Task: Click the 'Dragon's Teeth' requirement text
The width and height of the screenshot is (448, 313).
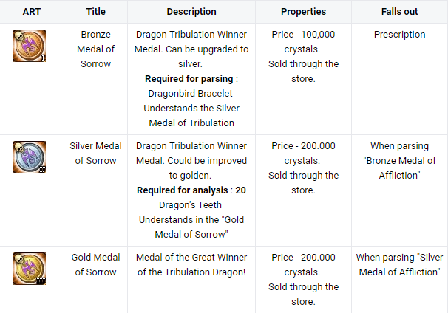Action: 191,205
